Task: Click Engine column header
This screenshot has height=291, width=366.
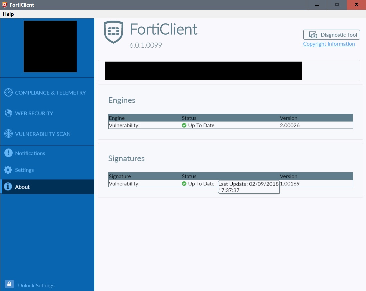Action: click(x=117, y=118)
